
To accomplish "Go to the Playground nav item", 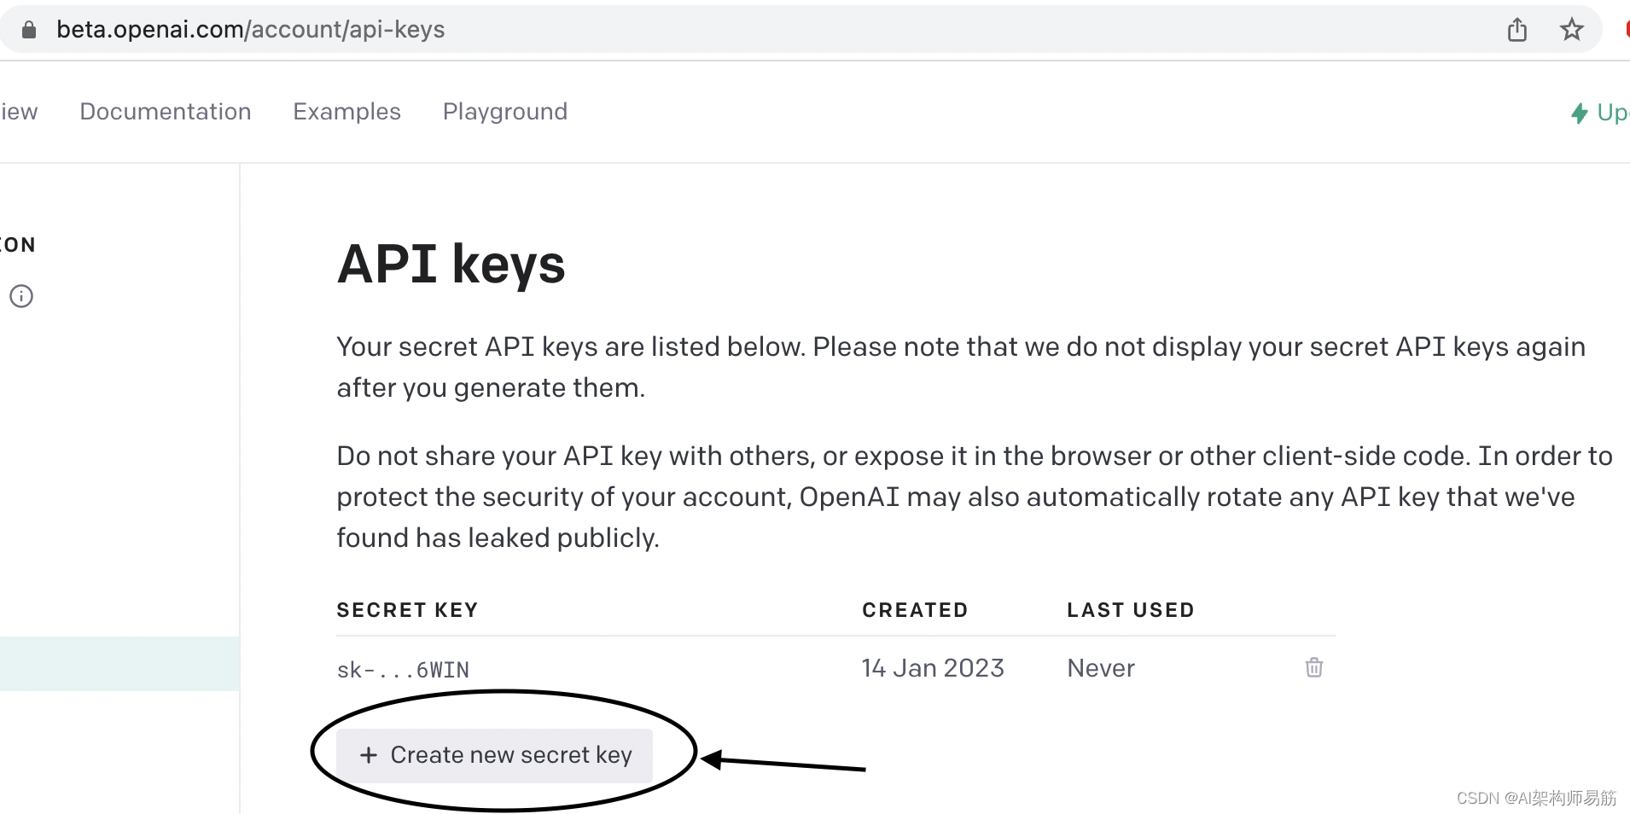I will tap(504, 112).
